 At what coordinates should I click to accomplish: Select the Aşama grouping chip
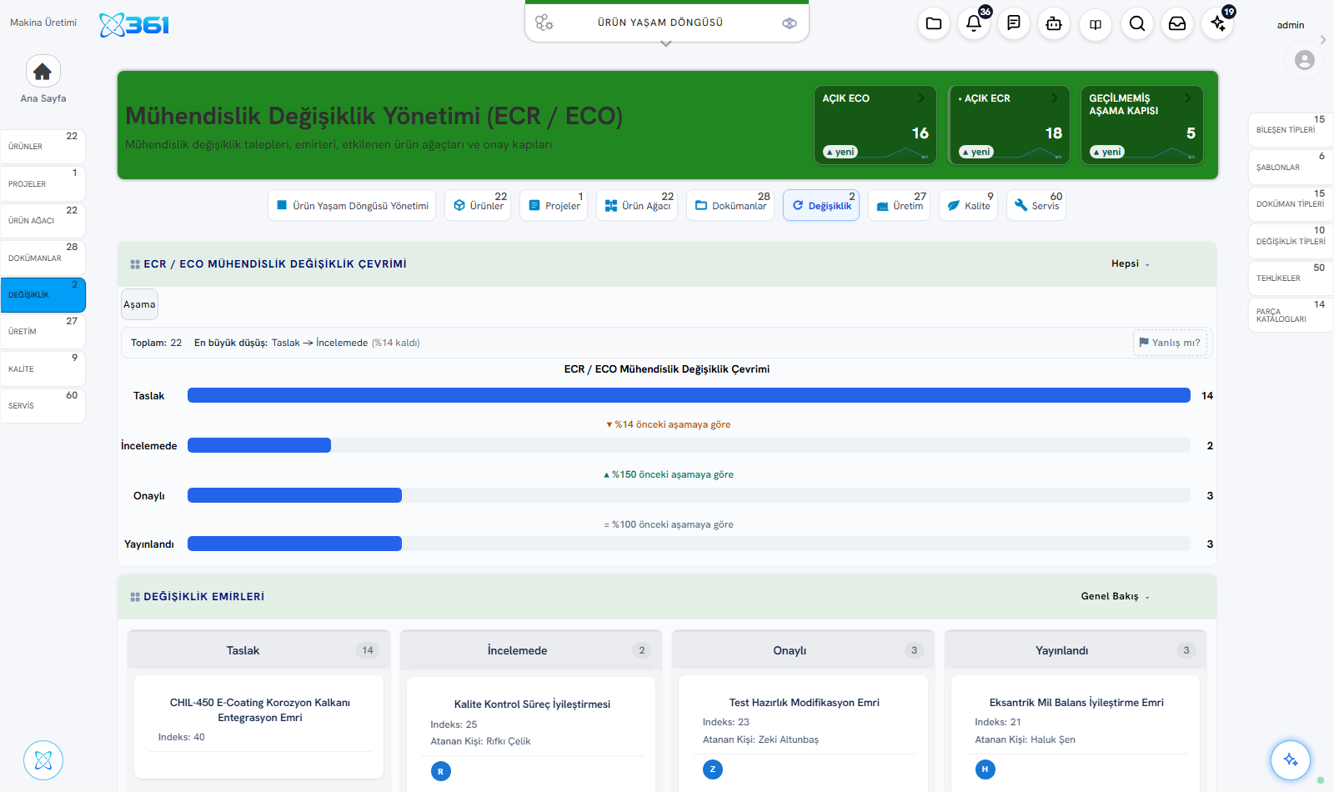tap(139, 304)
